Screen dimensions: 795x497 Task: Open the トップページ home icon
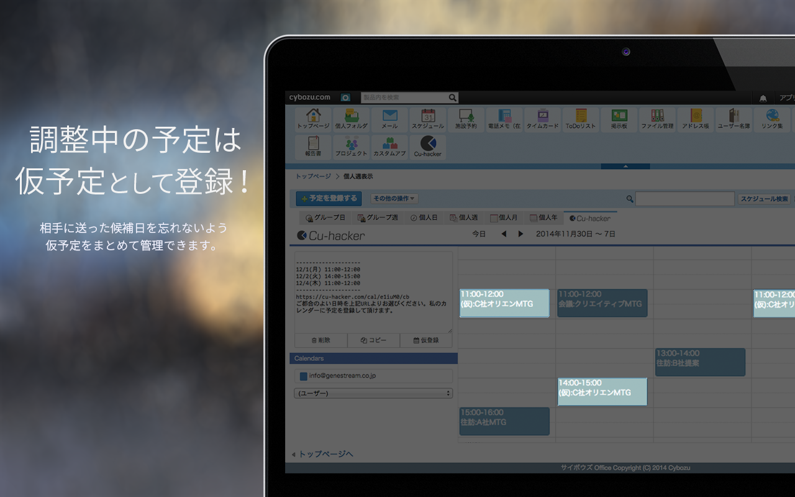tap(313, 119)
